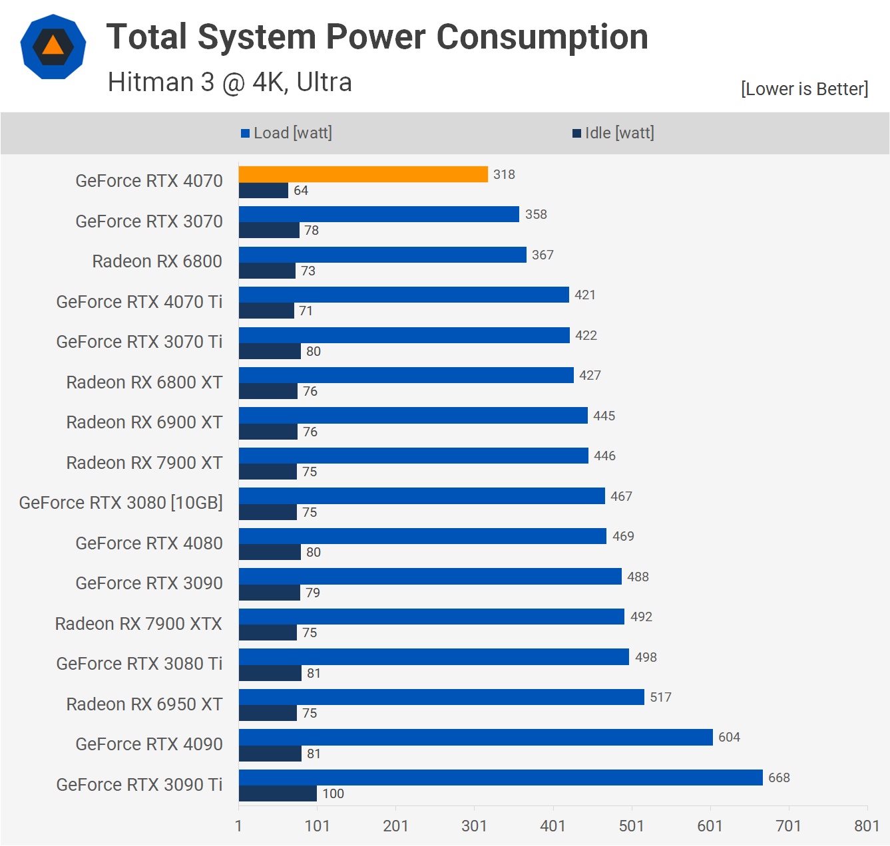Click the GeForce RTX 3090 Ti load bar

(501, 777)
